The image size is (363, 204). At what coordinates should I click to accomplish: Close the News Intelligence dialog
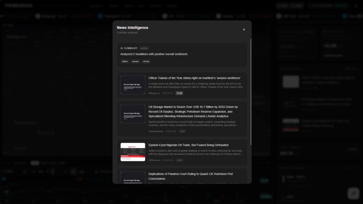click(244, 30)
